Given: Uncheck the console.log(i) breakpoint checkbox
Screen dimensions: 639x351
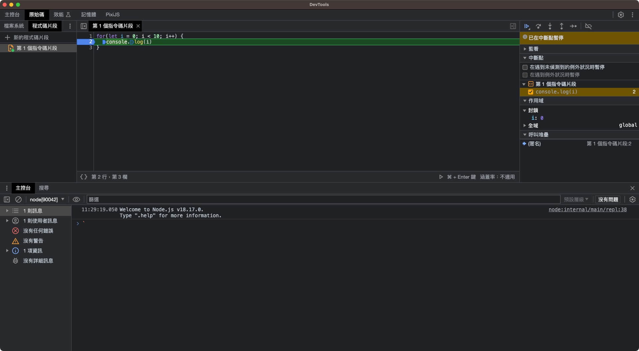Looking at the screenshot, I should 531,92.
